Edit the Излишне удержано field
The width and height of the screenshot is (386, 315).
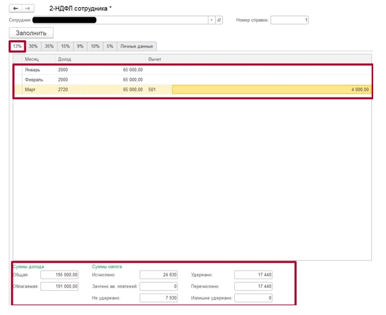click(253, 298)
